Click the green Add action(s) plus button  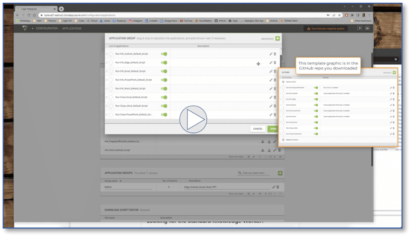[x=278, y=38]
